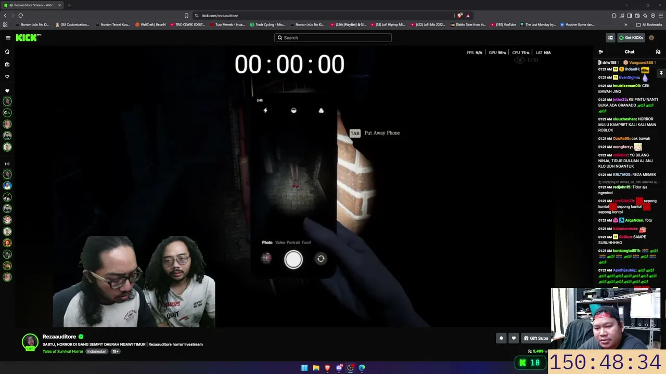Click the username Vanguard888 in chat

click(641, 62)
